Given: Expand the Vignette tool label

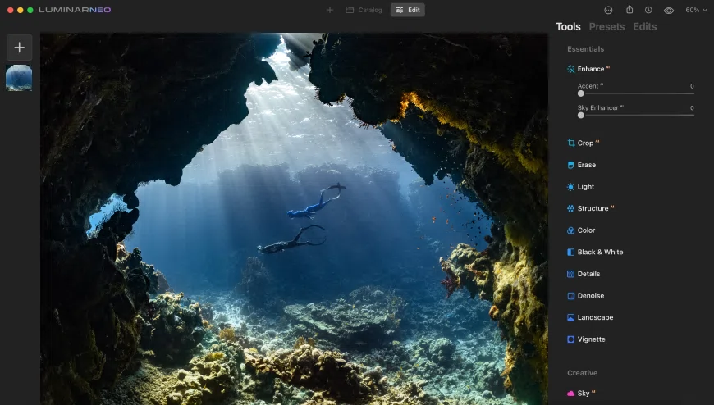Looking at the screenshot, I should pyautogui.click(x=591, y=339).
